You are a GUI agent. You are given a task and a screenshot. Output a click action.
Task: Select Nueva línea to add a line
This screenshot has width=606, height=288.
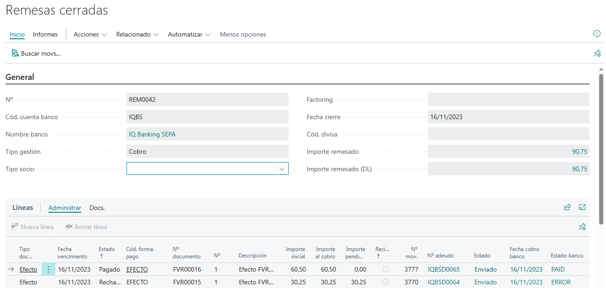click(x=32, y=226)
